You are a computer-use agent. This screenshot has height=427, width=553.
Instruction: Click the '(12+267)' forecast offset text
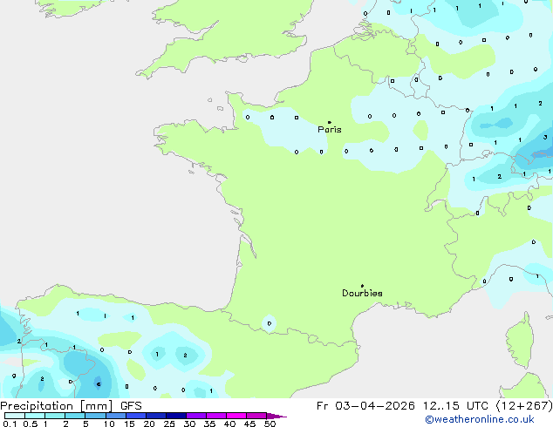524,406
